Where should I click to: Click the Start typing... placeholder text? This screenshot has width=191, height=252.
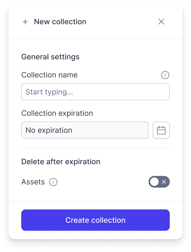point(49,92)
